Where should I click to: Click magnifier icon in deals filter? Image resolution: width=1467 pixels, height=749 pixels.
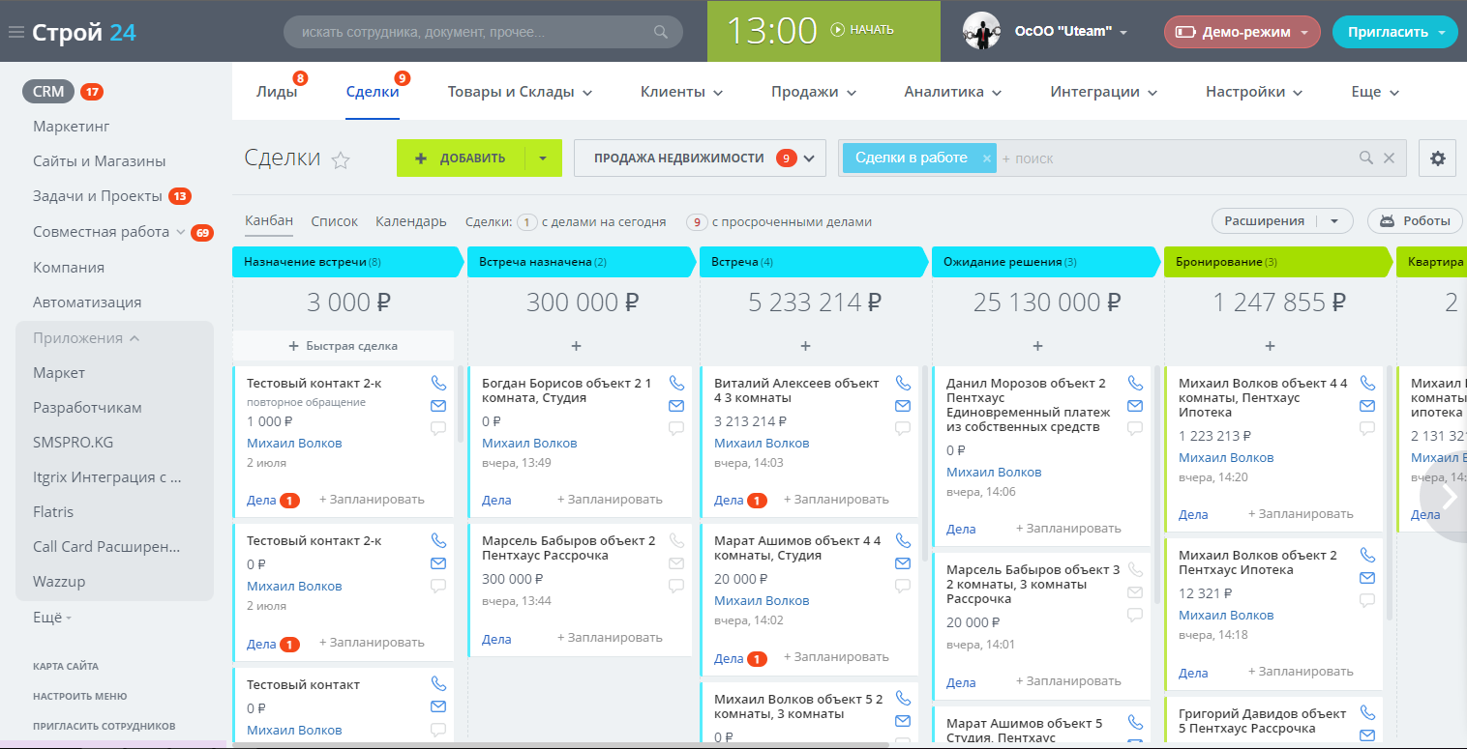click(x=1366, y=158)
